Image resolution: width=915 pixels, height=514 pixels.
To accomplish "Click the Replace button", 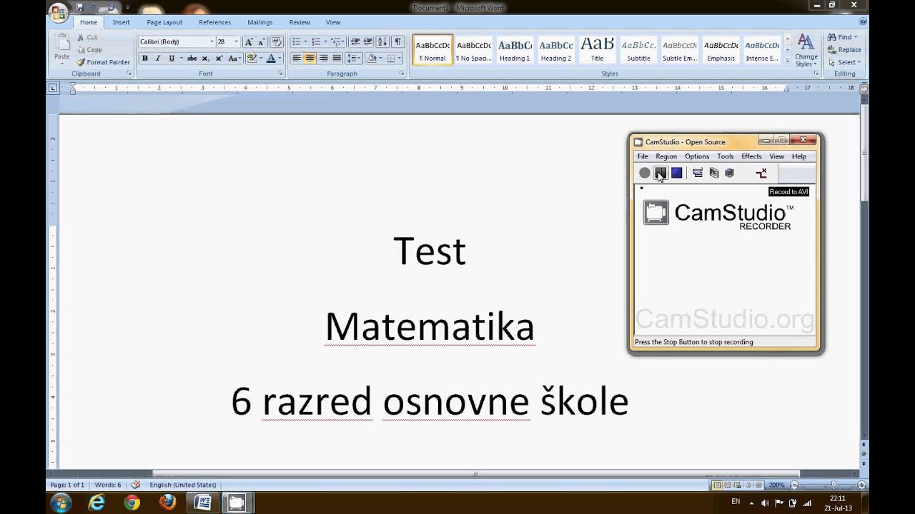I will [x=844, y=50].
